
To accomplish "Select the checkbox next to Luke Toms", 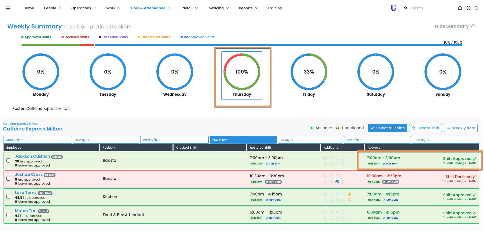I will pos(8,197).
